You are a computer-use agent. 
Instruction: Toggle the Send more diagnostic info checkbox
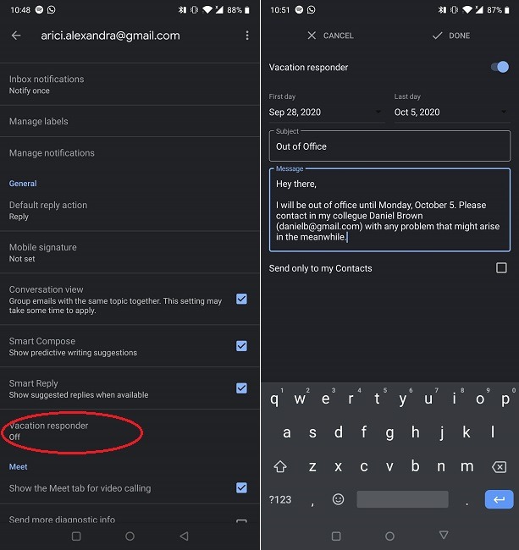pyautogui.click(x=241, y=521)
